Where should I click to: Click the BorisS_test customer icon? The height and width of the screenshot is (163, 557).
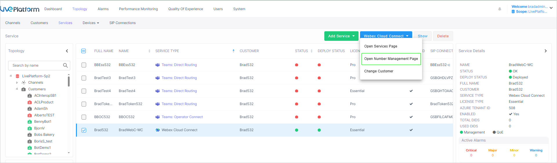(x=30, y=141)
